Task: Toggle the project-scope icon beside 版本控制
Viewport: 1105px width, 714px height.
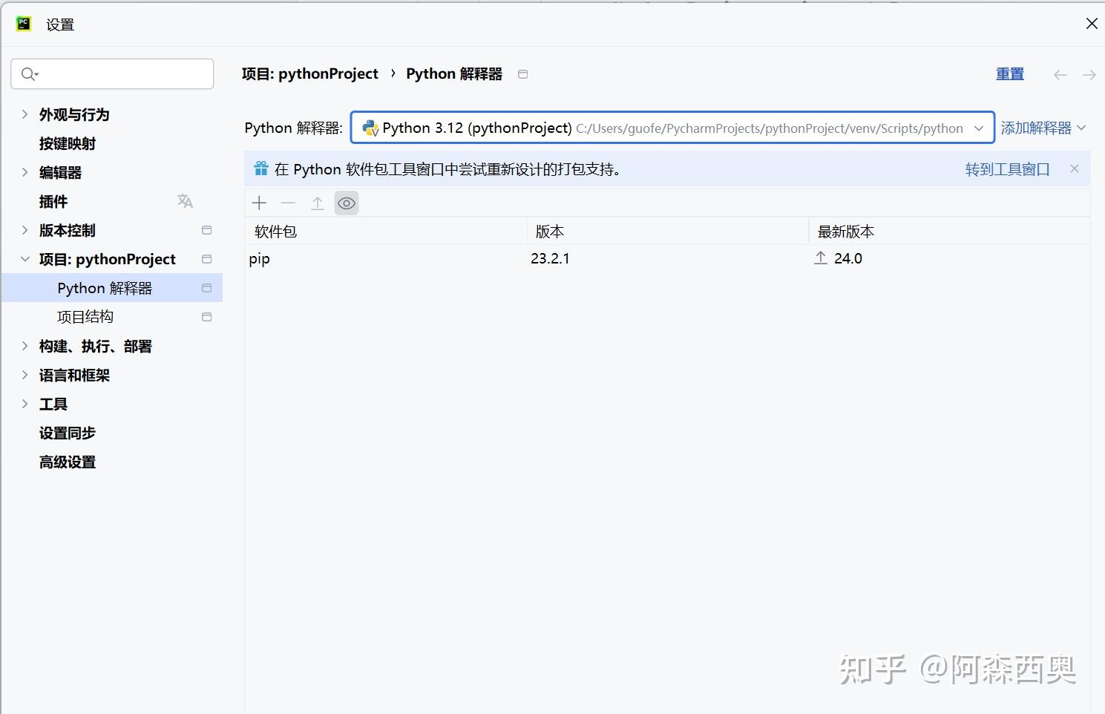Action: (206, 230)
